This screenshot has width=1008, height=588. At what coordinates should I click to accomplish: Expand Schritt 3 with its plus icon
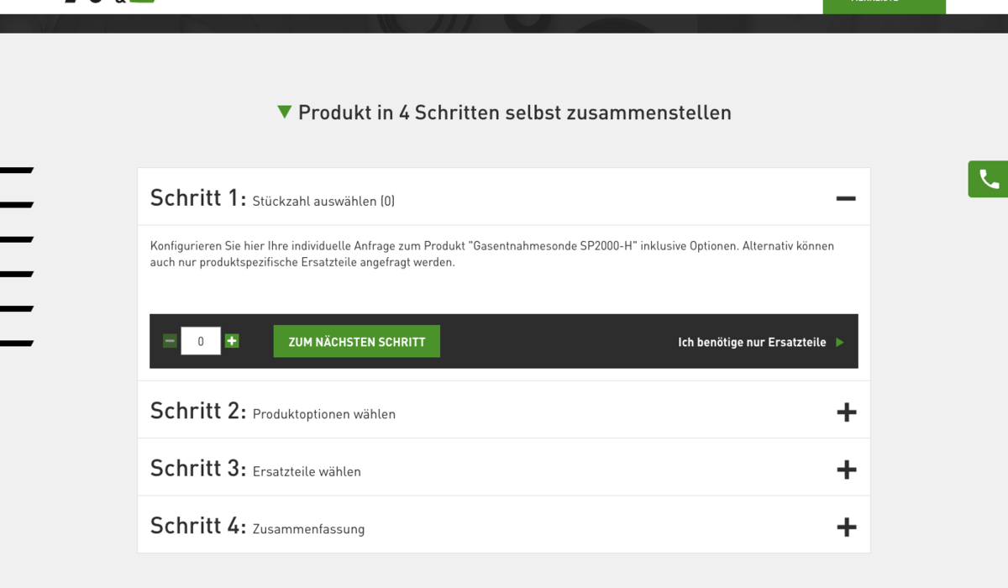(846, 470)
